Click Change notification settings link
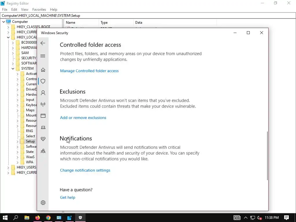The width and height of the screenshot is (296, 222). tap(85, 170)
